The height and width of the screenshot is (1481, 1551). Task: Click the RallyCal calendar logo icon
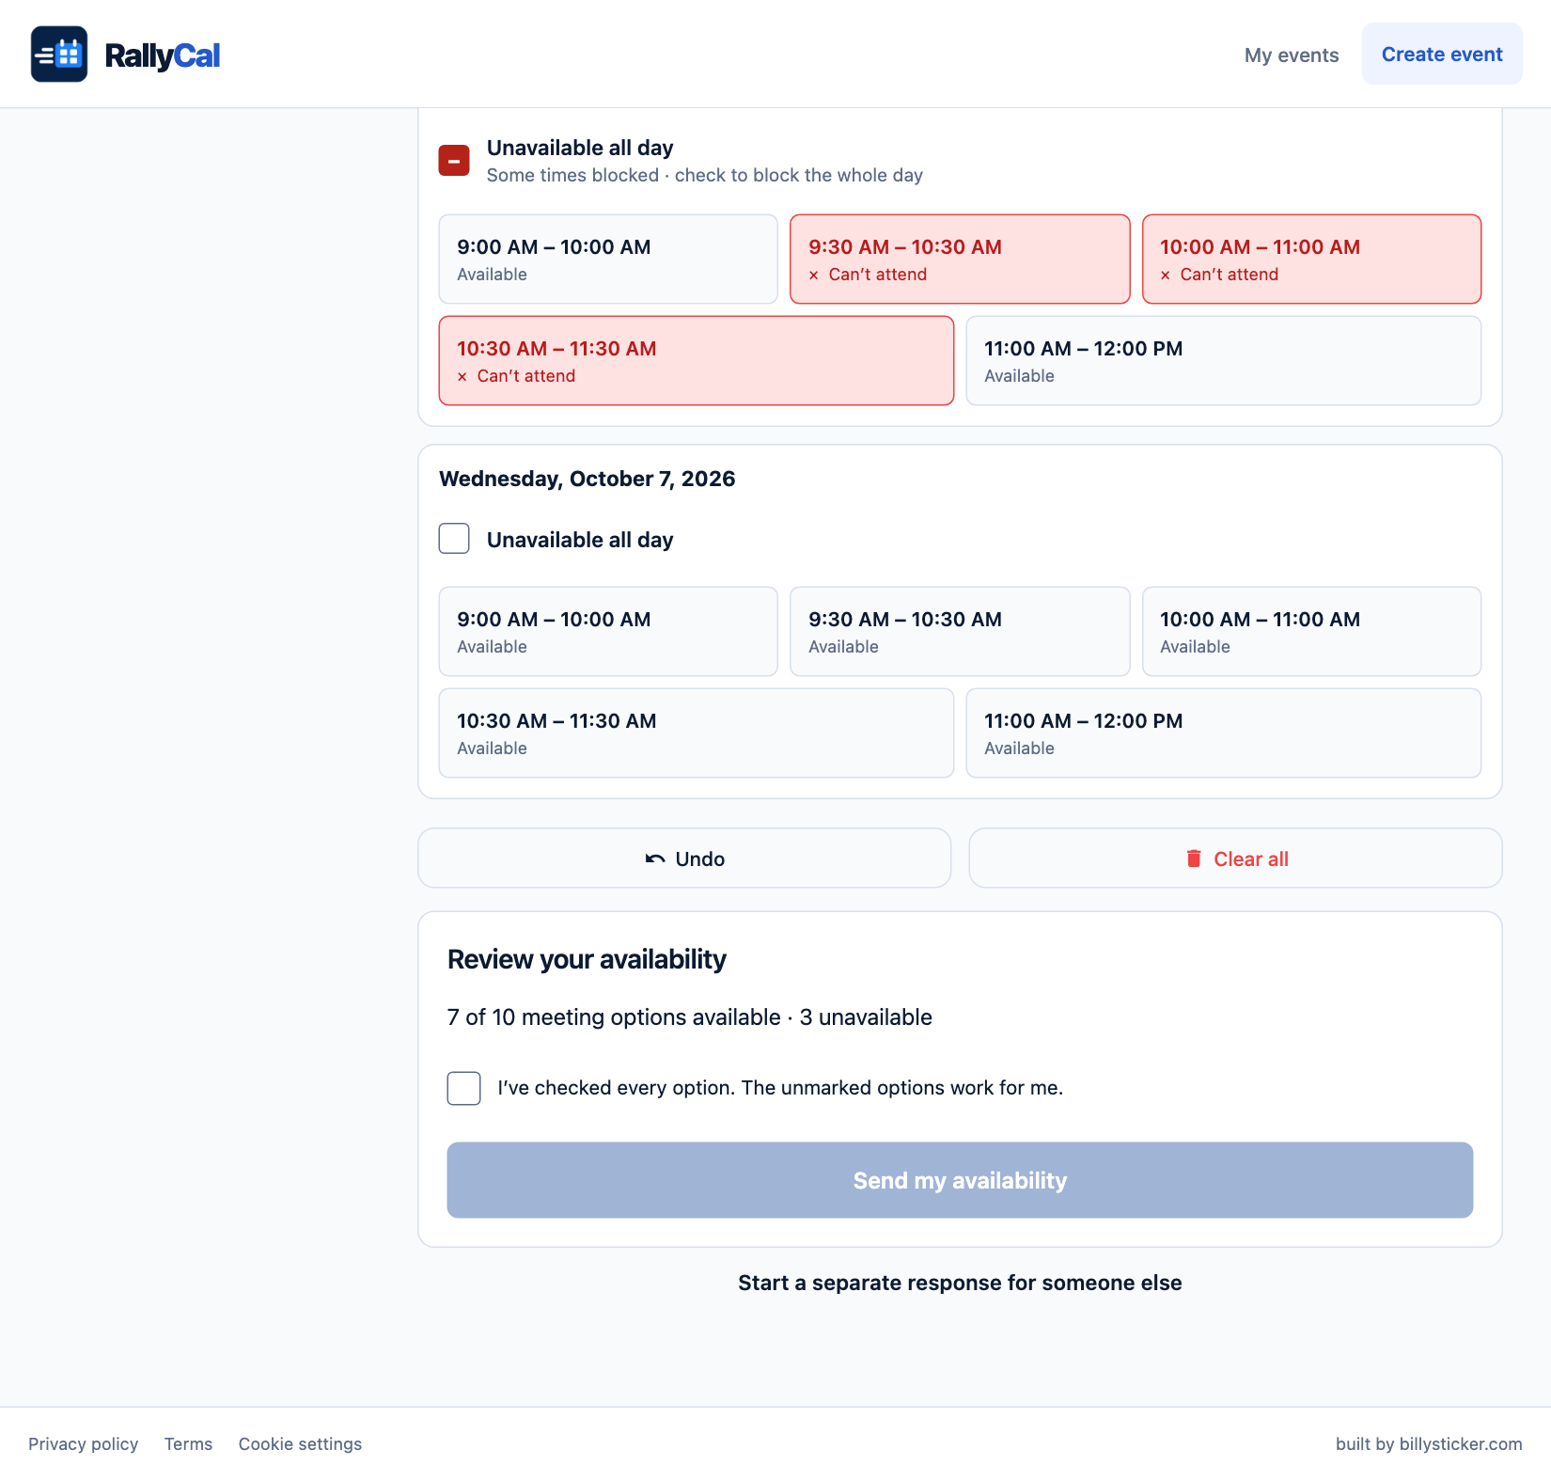click(59, 55)
